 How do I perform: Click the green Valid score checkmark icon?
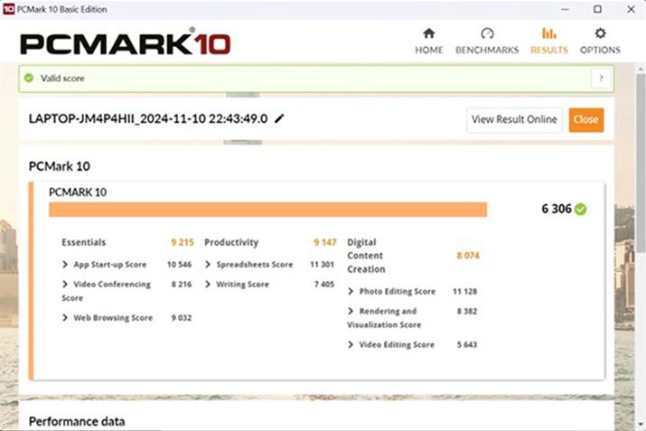(x=29, y=79)
